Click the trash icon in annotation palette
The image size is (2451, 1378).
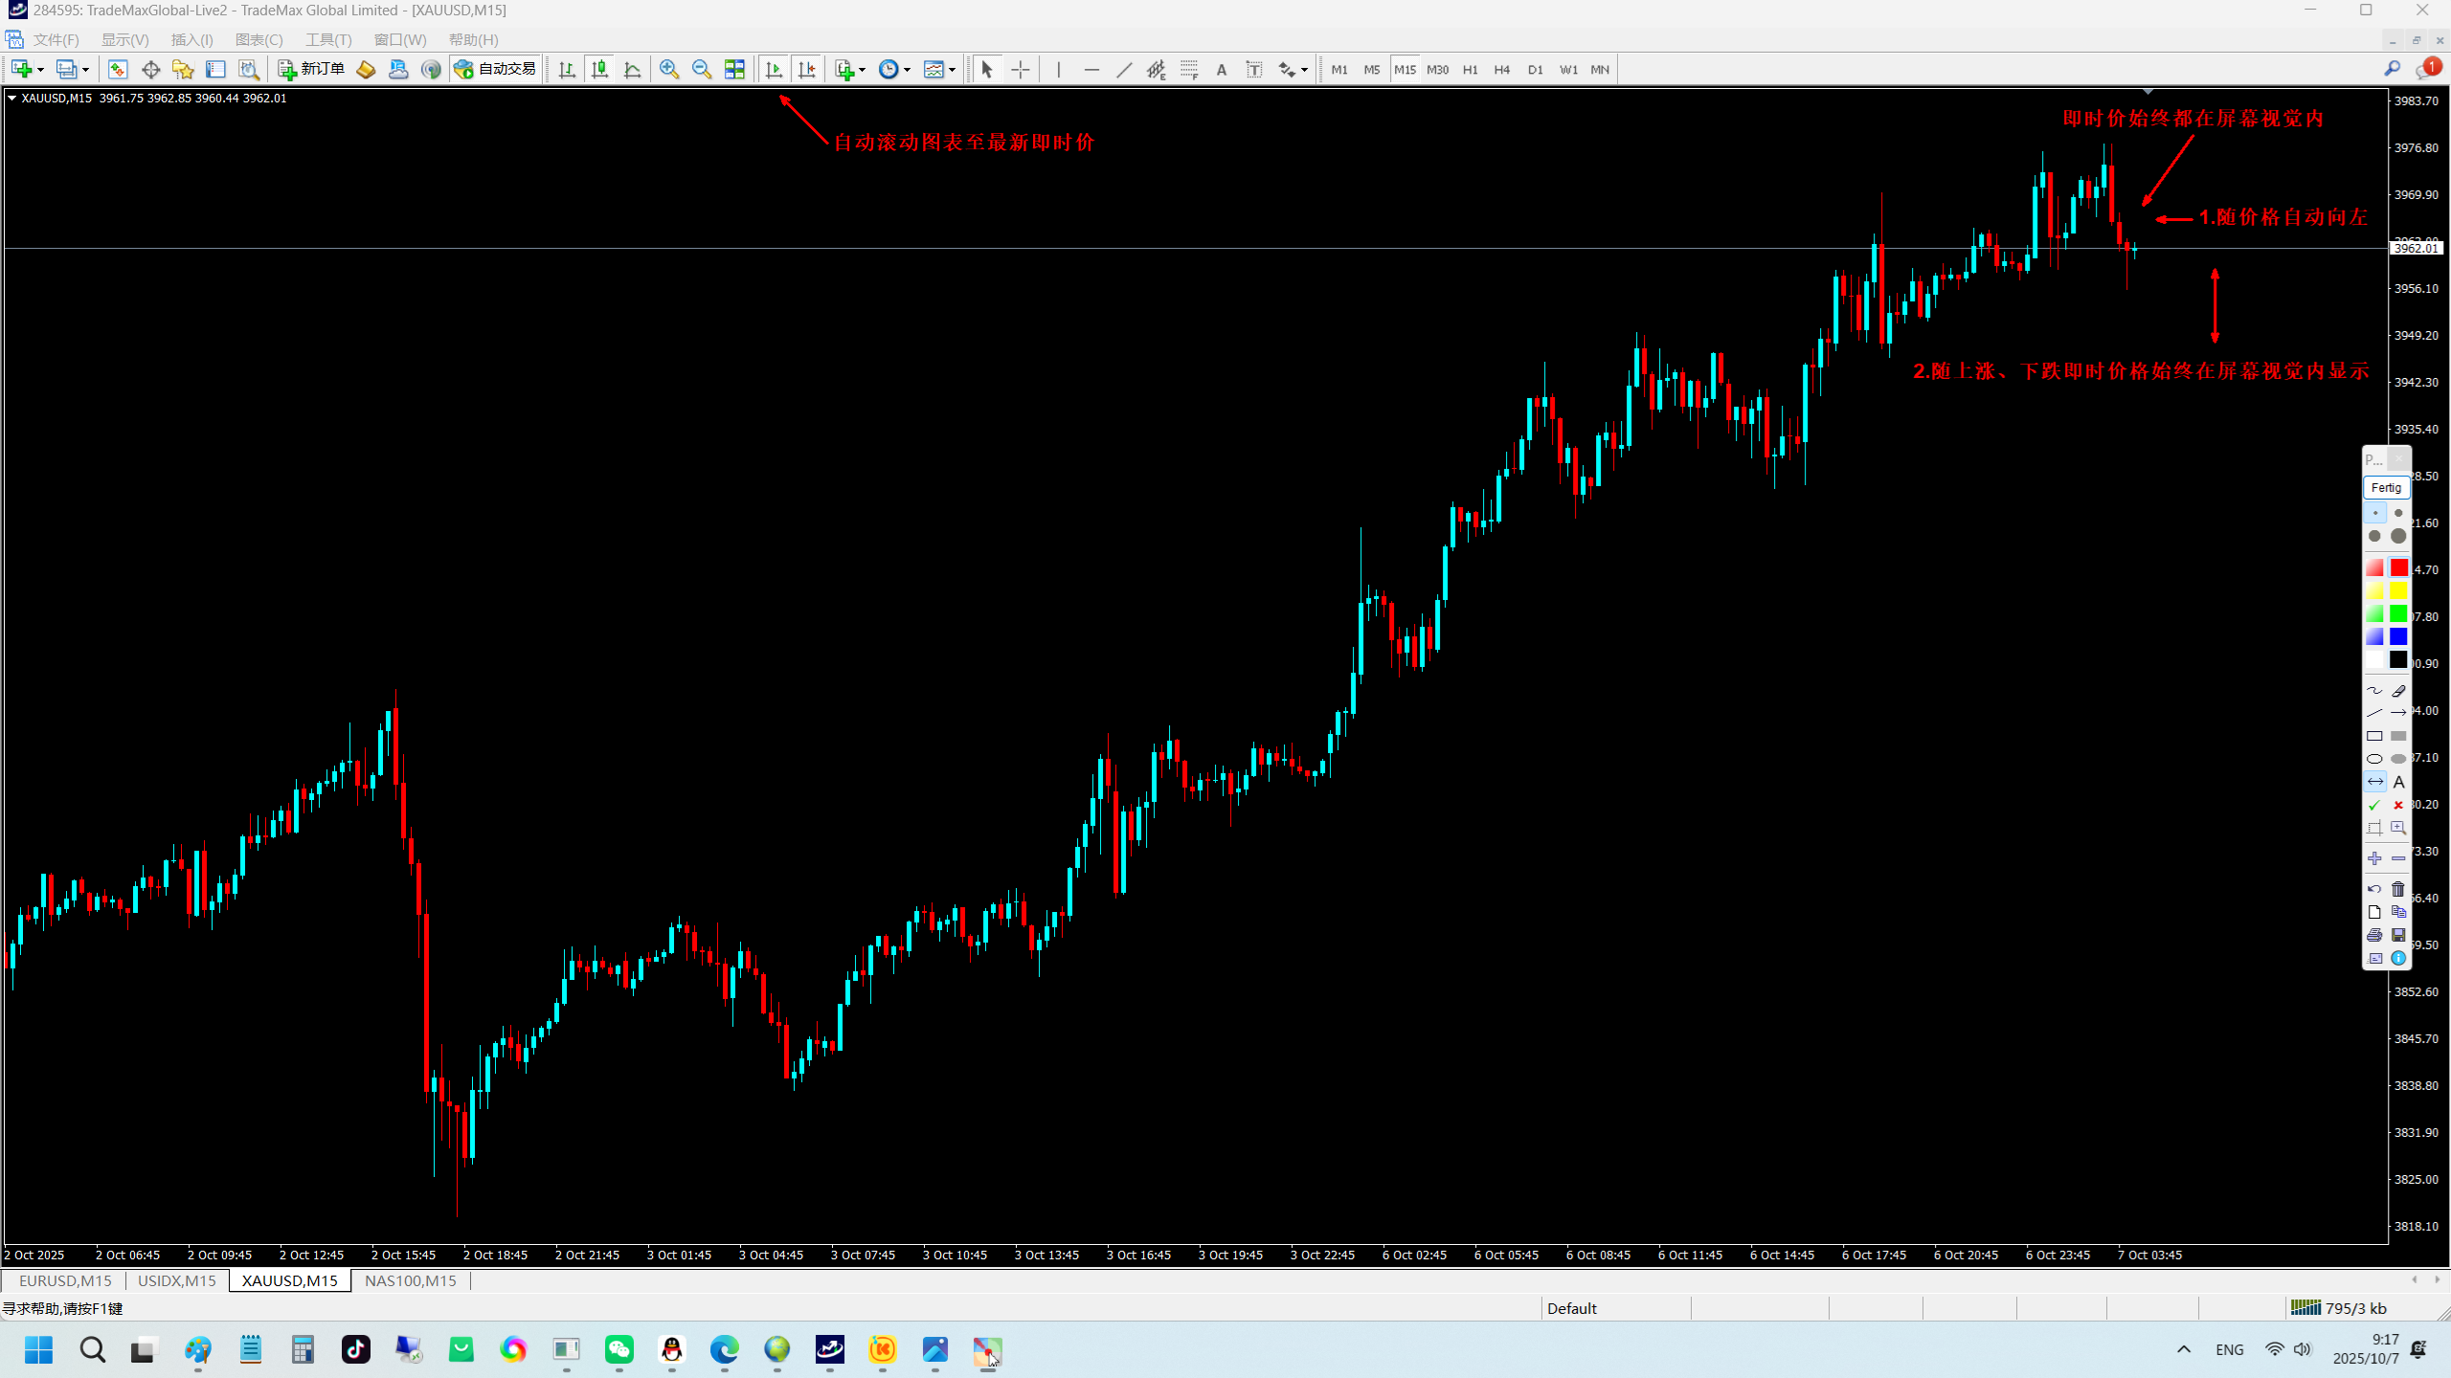click(2398, 889)
